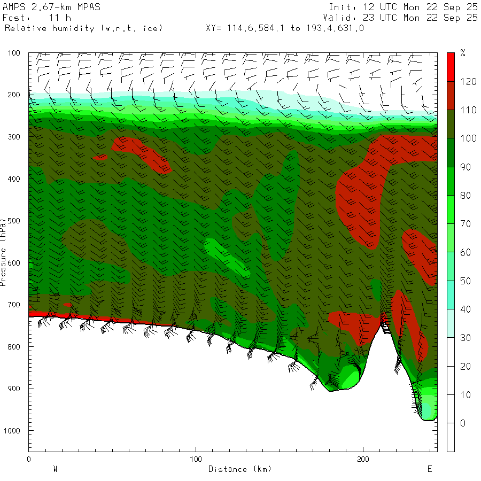
Task: Click the colorbar label "60"
Action: [466, 252]
